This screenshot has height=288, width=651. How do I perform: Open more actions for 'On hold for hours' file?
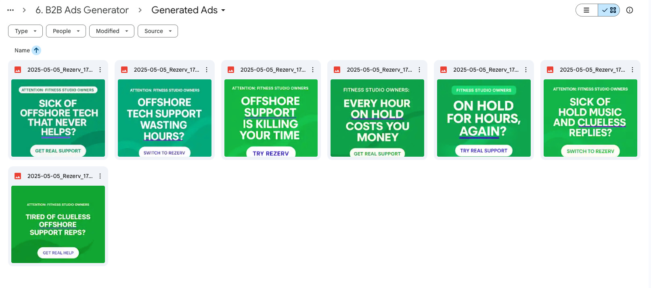pyautogui.click(x=526, y=70)
